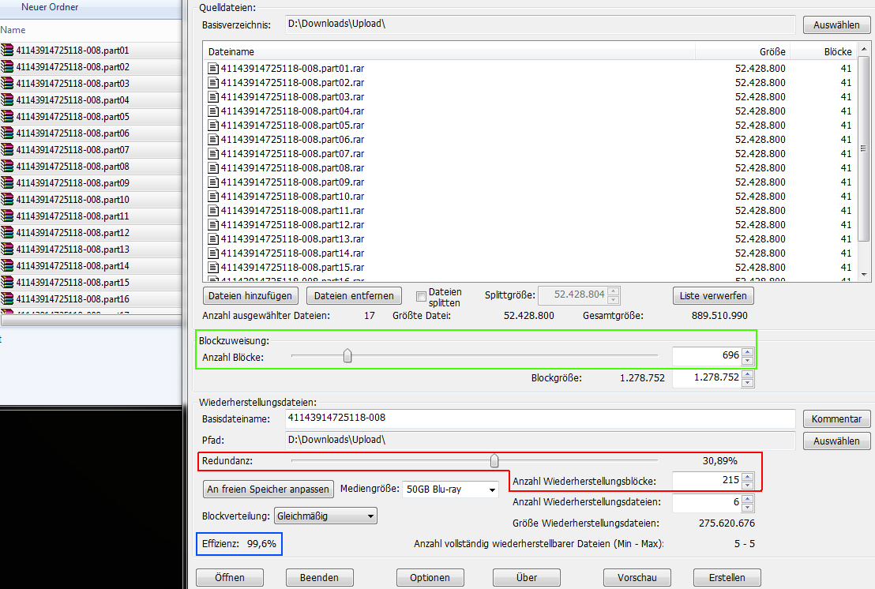Image resolution: width=875 pixels, height=589 pixels.
Task: Enable the 'Dateien splitten' checkbox
Action: click(x=421, y=297)
